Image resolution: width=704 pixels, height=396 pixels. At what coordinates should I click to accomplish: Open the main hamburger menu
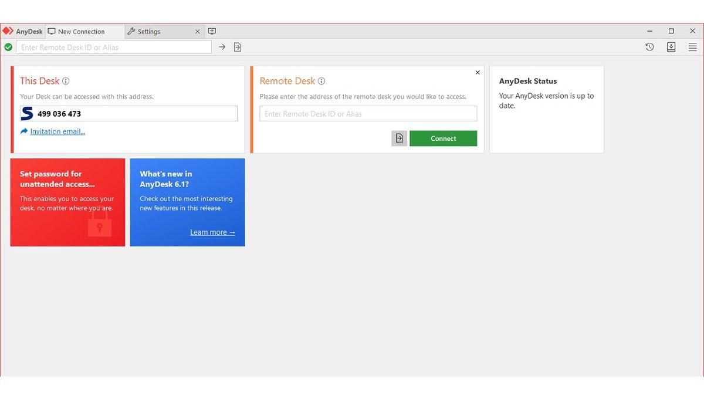tap(692, 47)
